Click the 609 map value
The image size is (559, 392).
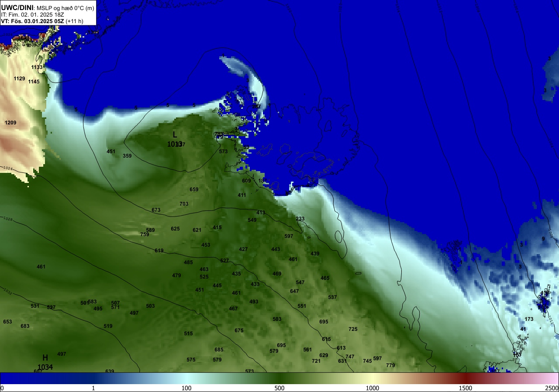(x=246, y=181)
